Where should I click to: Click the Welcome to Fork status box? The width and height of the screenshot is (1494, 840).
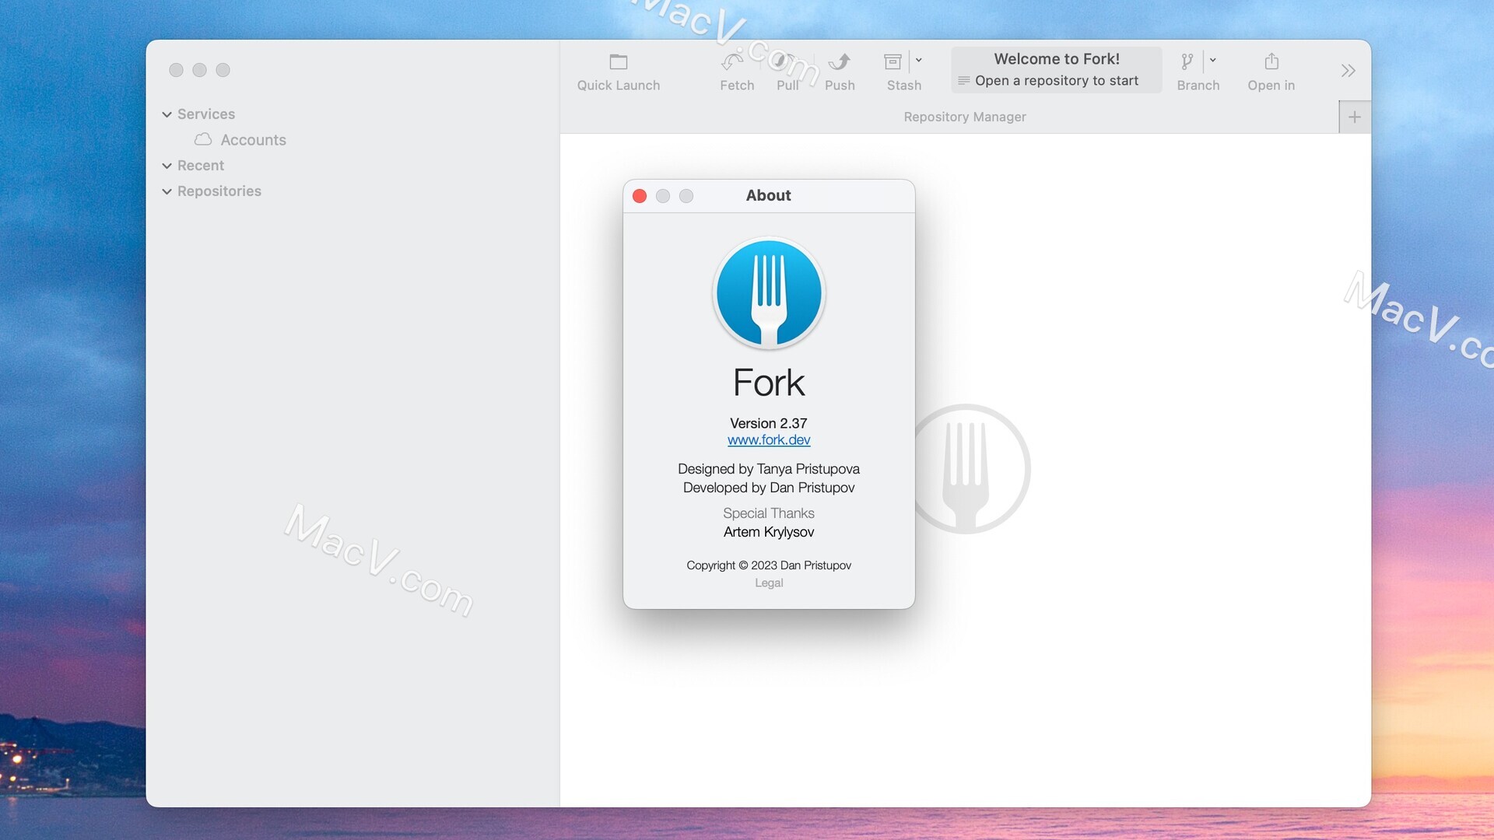click(x=1056, y=69)
